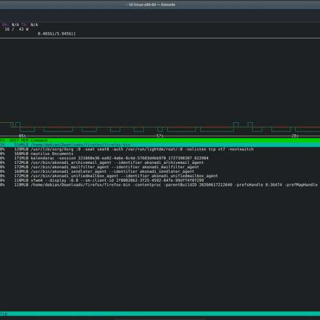Sort by the HOST MEM column header
Image resolution: width=320 pixels, height=320 pixels.
click(19, 140)
